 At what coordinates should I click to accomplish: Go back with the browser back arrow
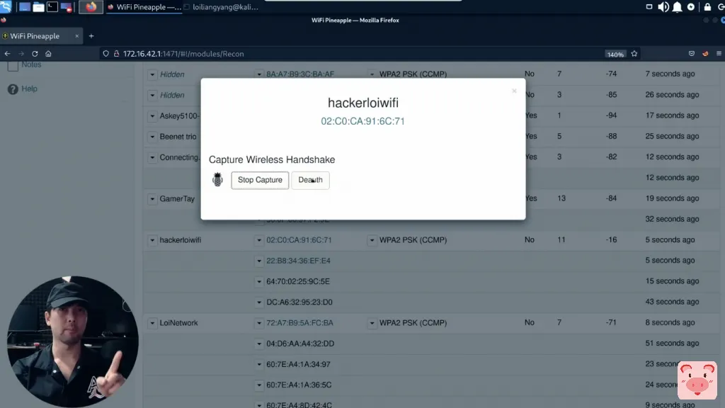point(7,54)
